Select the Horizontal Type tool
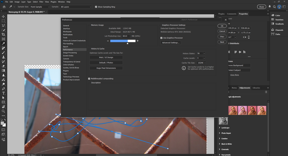288x156 pixels. pyautogui.click(x=3, y=93)
